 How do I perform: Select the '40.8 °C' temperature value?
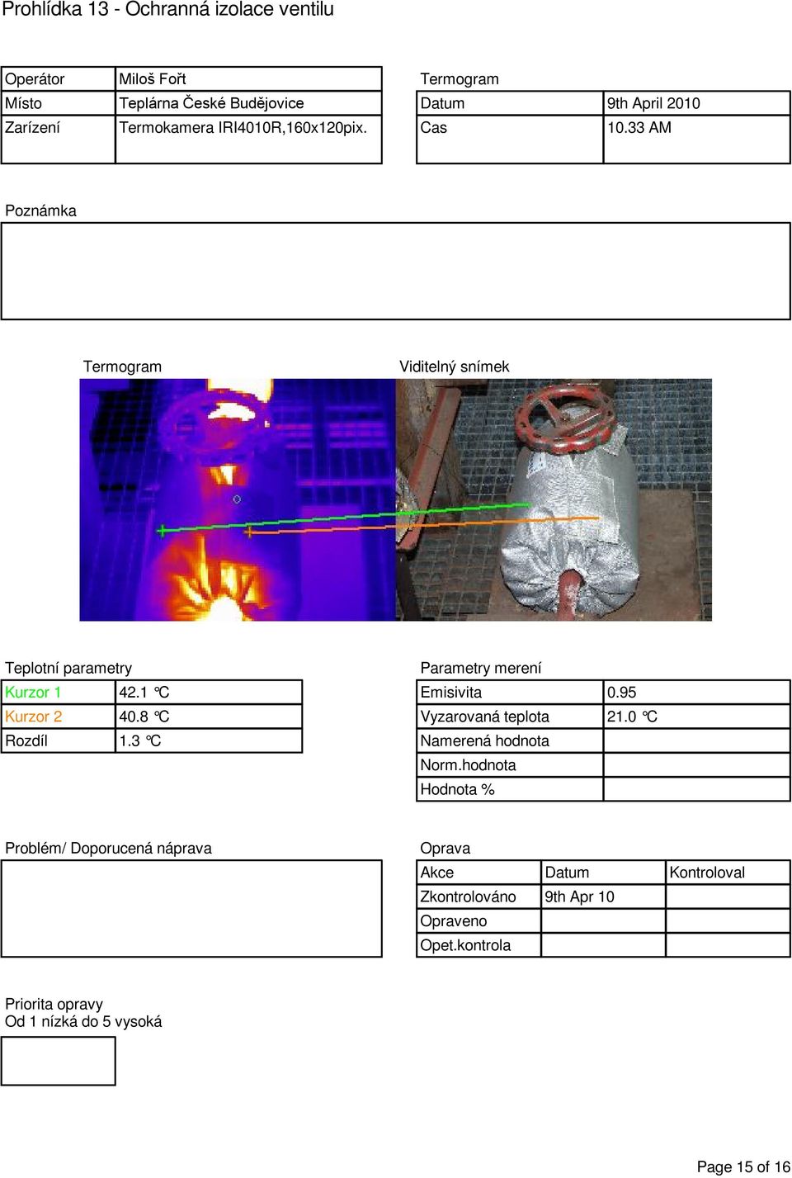pyautogui.click(x=144, y=717)
